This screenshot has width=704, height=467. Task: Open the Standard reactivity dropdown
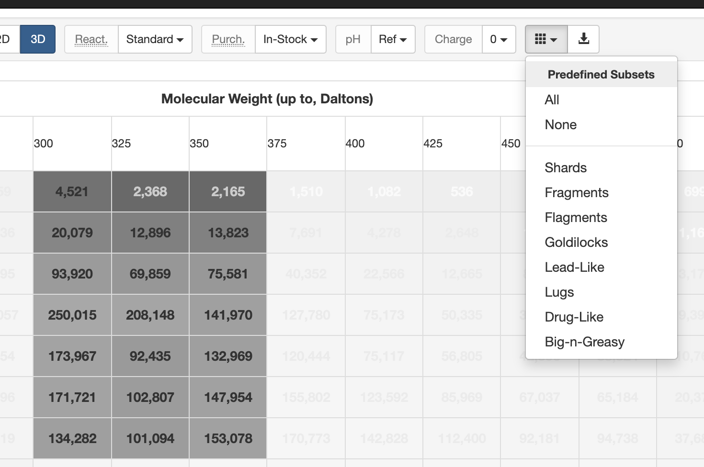155,39
